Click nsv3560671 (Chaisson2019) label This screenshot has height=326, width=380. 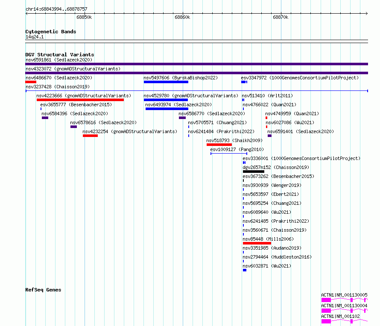click(275, 230)
